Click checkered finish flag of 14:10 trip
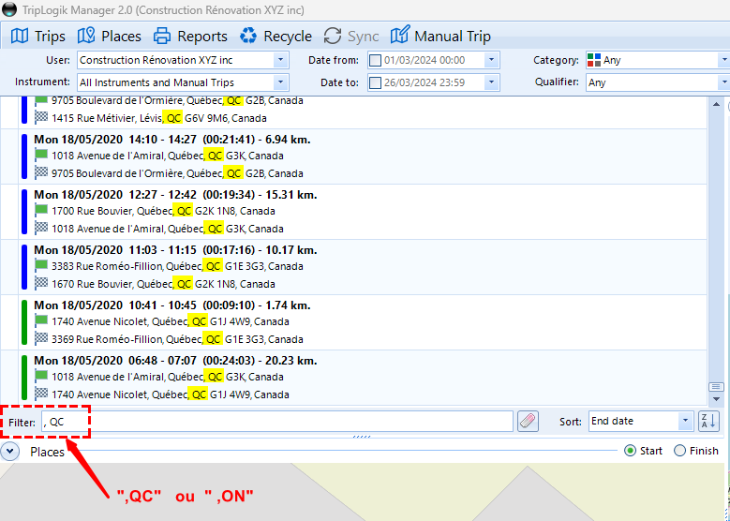Screen dimensions: 730x521 pos(41,172)
